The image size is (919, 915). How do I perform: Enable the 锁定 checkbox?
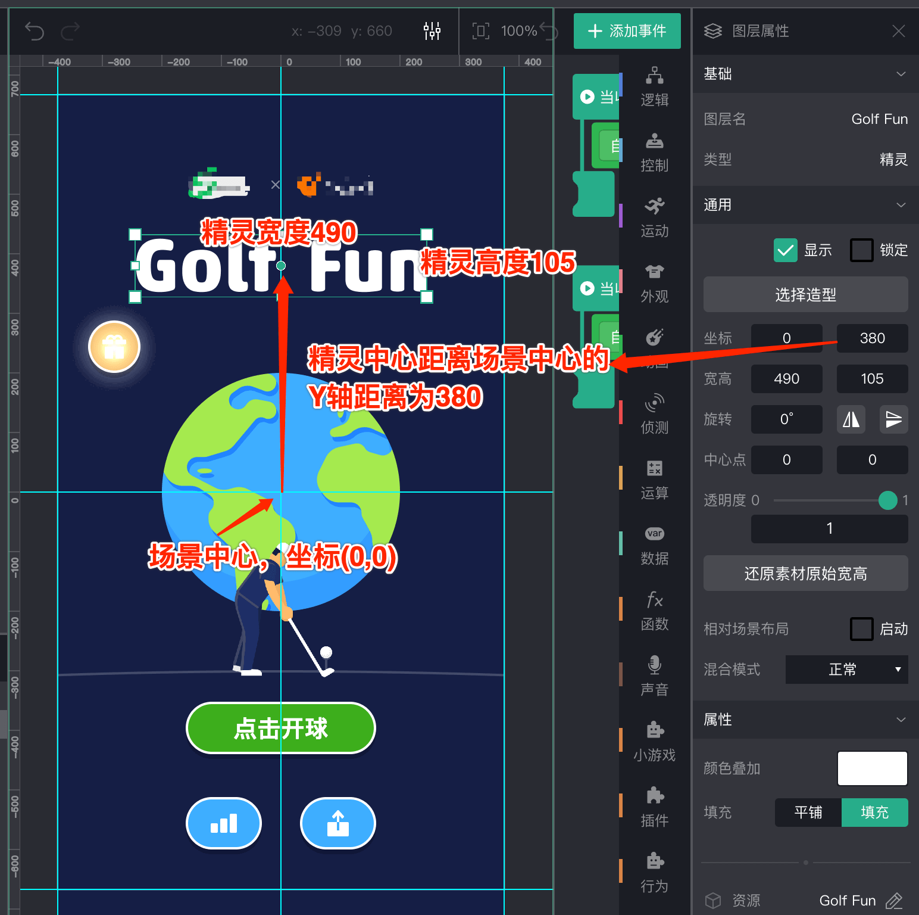click(861, 250)
